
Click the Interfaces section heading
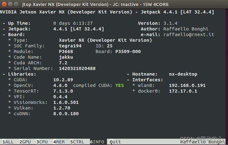click(148, 80)
